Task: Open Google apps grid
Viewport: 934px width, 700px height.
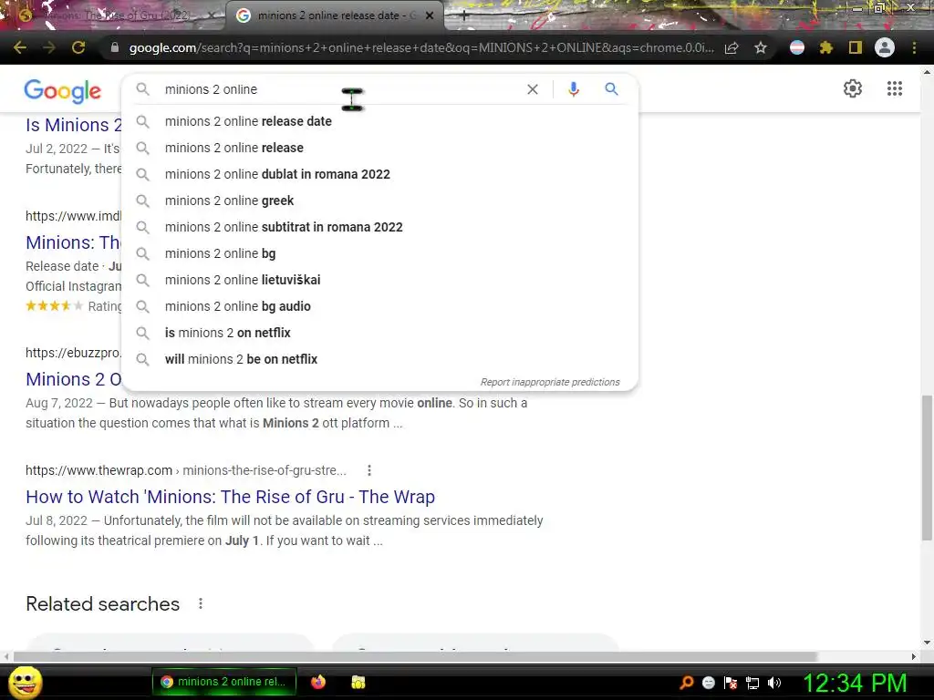Action: 895,88
